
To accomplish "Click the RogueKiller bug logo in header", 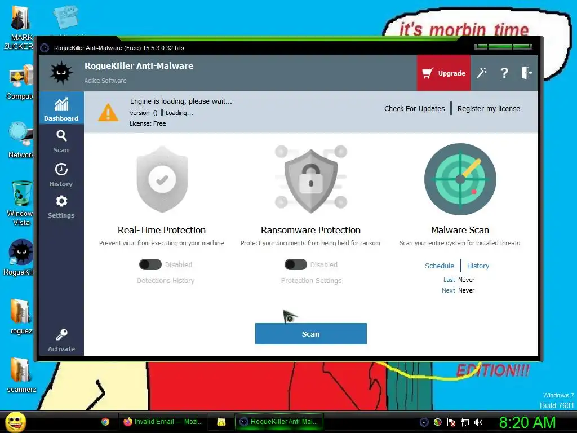I will (61, 73).
